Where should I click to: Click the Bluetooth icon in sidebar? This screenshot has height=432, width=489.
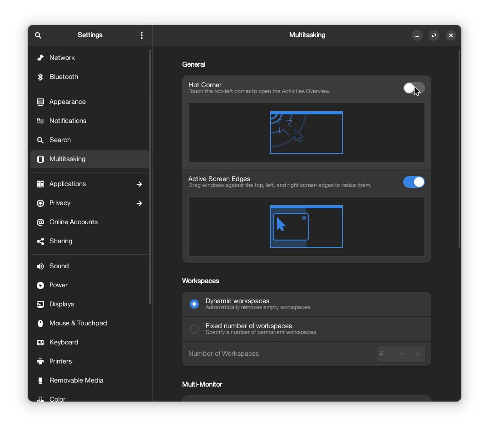tap(40, 77)
